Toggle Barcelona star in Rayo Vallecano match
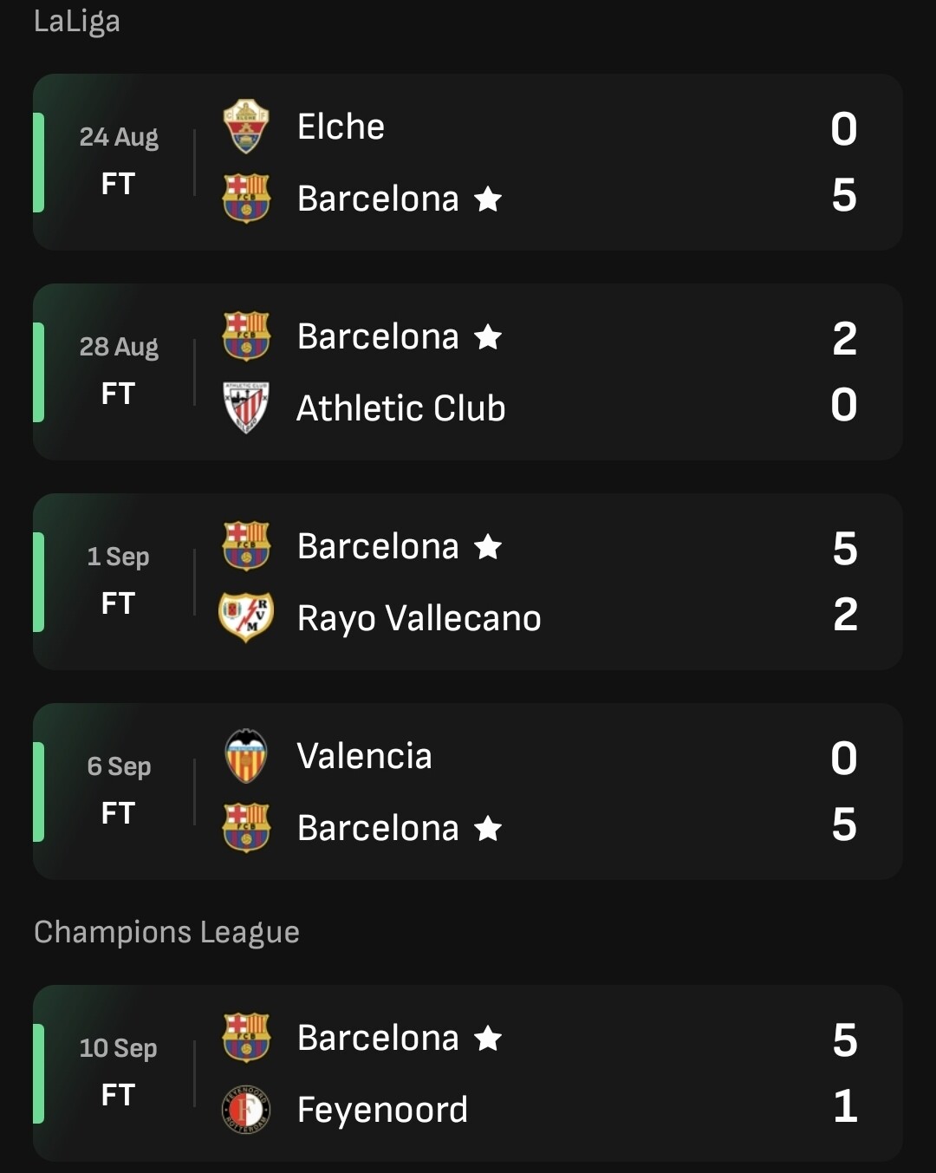 pos(488,546)
